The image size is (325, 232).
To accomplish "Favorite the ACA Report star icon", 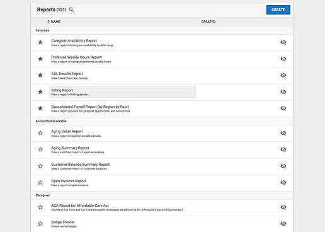I will coord(40,207).
